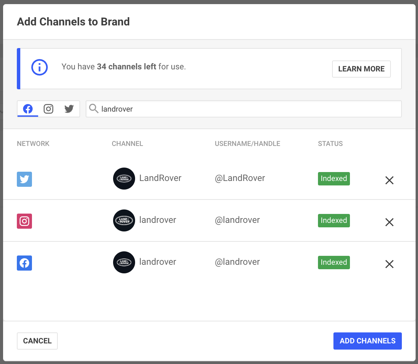Click the Channel column header
Screen dimensions: 418x364
[127, 144]
